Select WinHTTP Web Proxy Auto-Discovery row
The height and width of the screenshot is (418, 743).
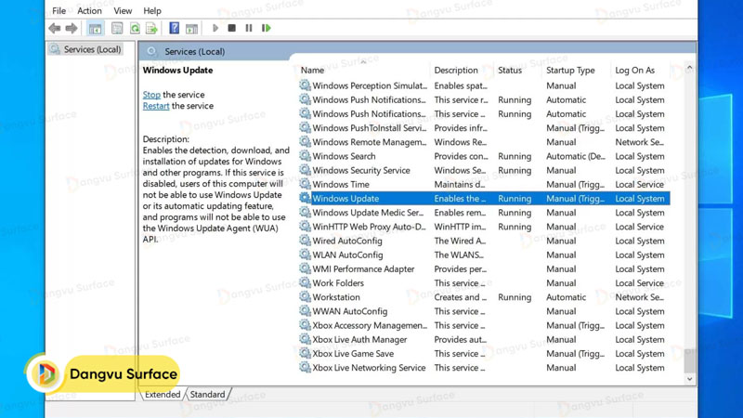pyautogui.click(x=484, y=226)
